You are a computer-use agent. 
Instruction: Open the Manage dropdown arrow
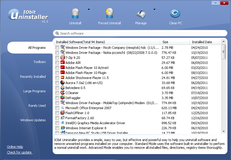154,9
